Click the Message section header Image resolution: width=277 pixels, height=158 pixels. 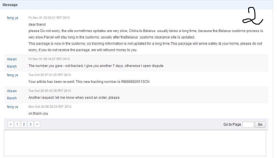(10, 5)
